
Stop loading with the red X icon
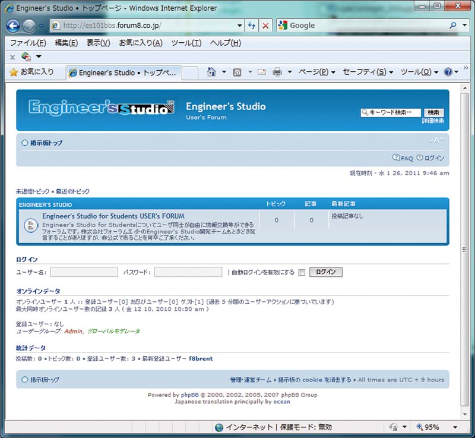[265, 26]
